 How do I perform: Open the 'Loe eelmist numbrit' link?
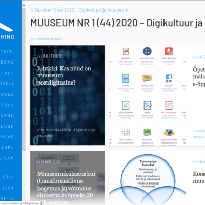(46, 39)
